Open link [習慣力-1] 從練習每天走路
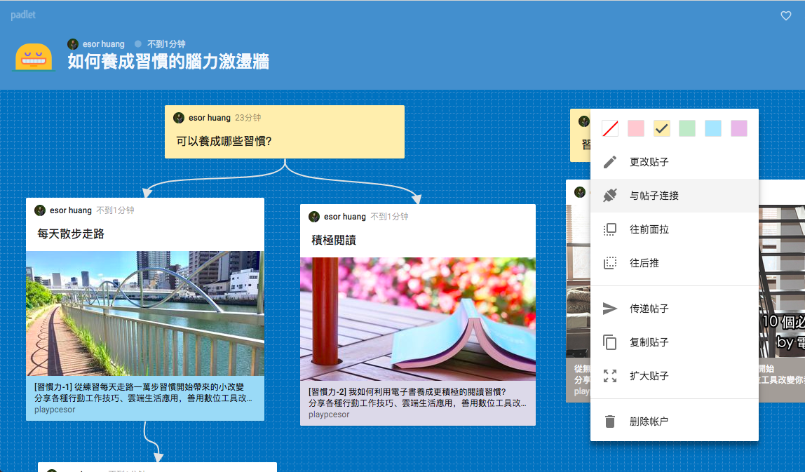 click(x=139, y=386)
